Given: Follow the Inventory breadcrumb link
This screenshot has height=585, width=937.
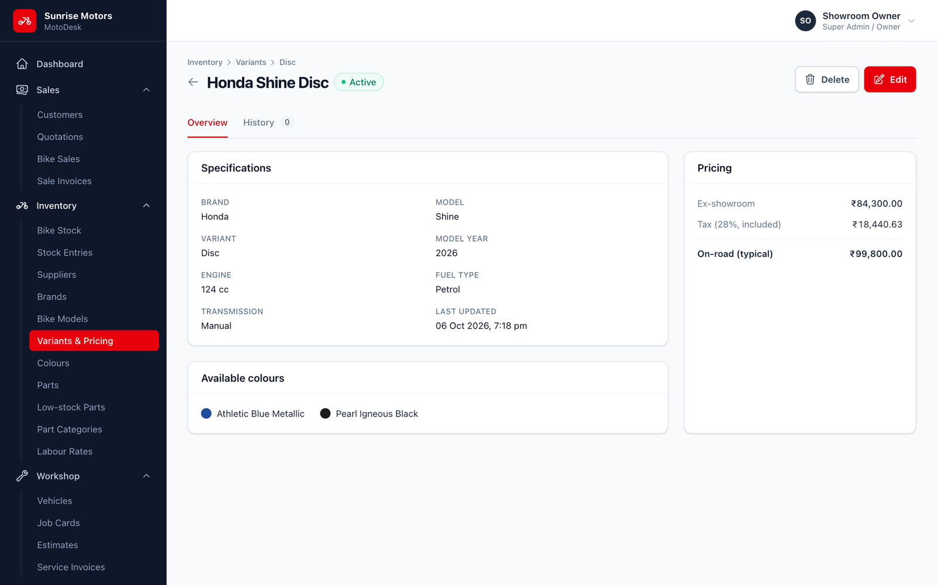Looking at the screenshot, I should [205, 63].
